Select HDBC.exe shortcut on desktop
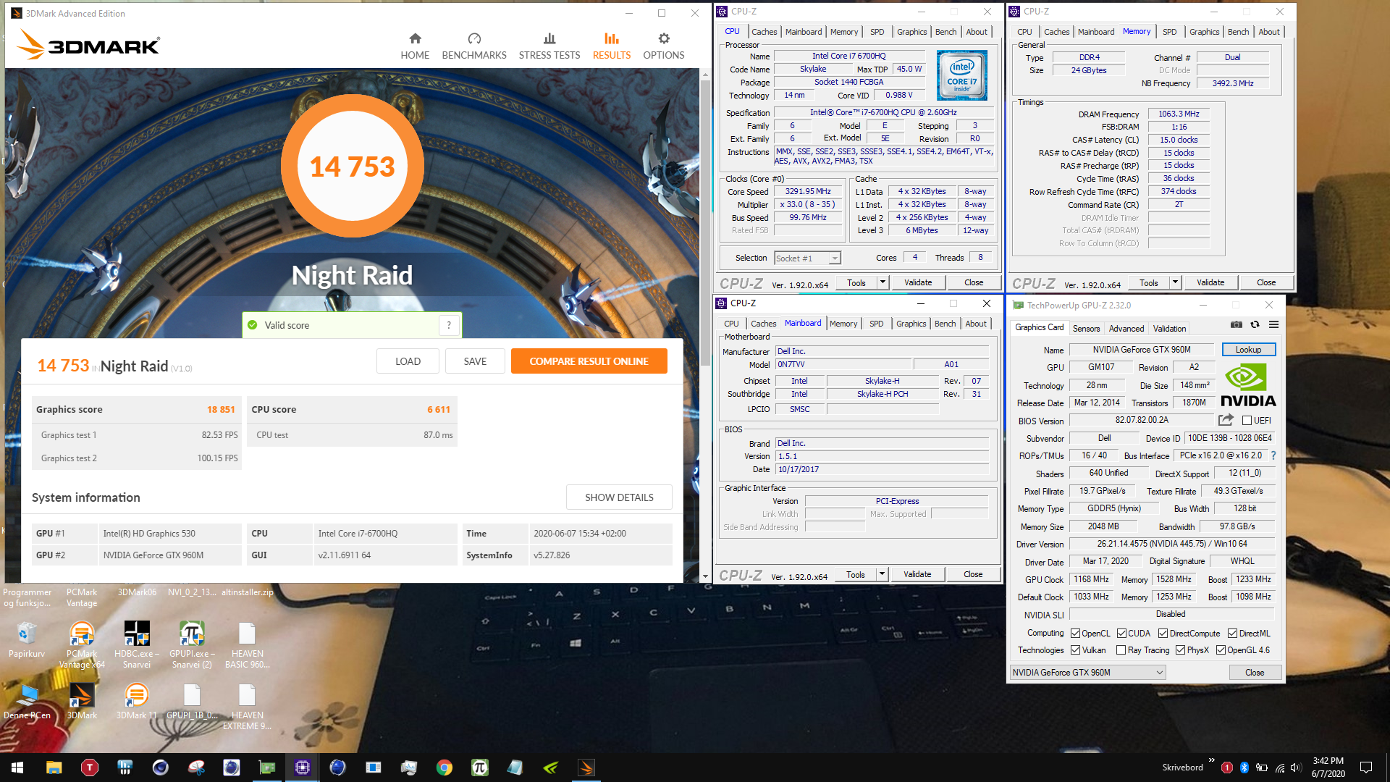Screen dimensions: 1390x782 pyautogui.click(x=137, y=644)
